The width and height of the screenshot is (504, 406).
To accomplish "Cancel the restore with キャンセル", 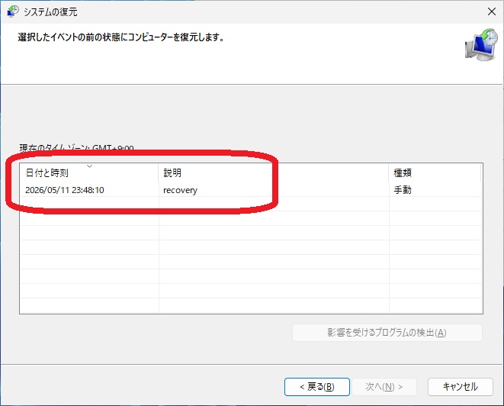I will pyautogui.click(x=461, y=387).
